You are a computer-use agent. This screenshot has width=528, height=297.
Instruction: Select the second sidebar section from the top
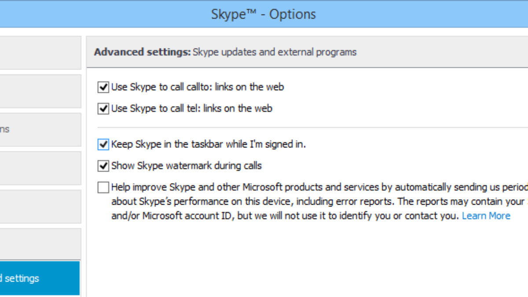40,91
